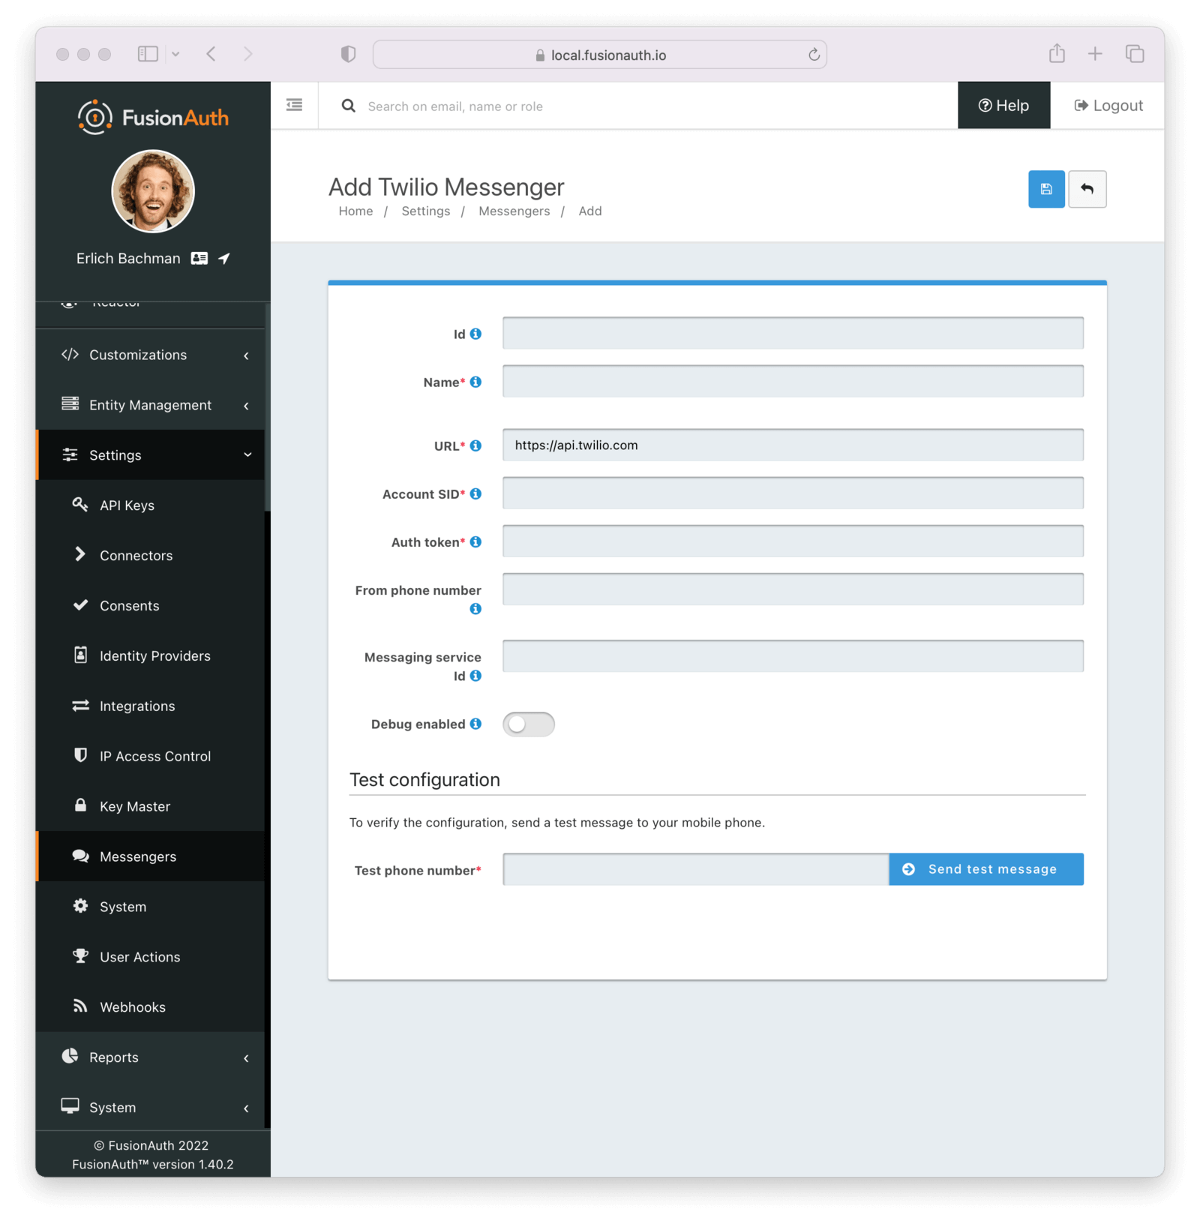Open the info icon next to Id
The width and height of the screenshot is (1200, 1221).
[x=475, y=334]
